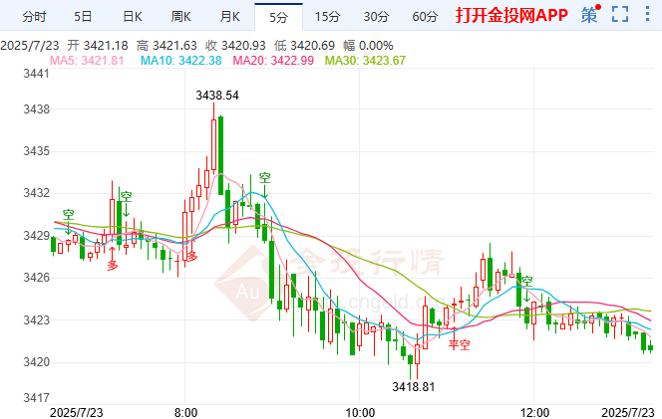Click the MA20: 3422.99 indicator label
This screenshot has width=662, height=419.
273,61
